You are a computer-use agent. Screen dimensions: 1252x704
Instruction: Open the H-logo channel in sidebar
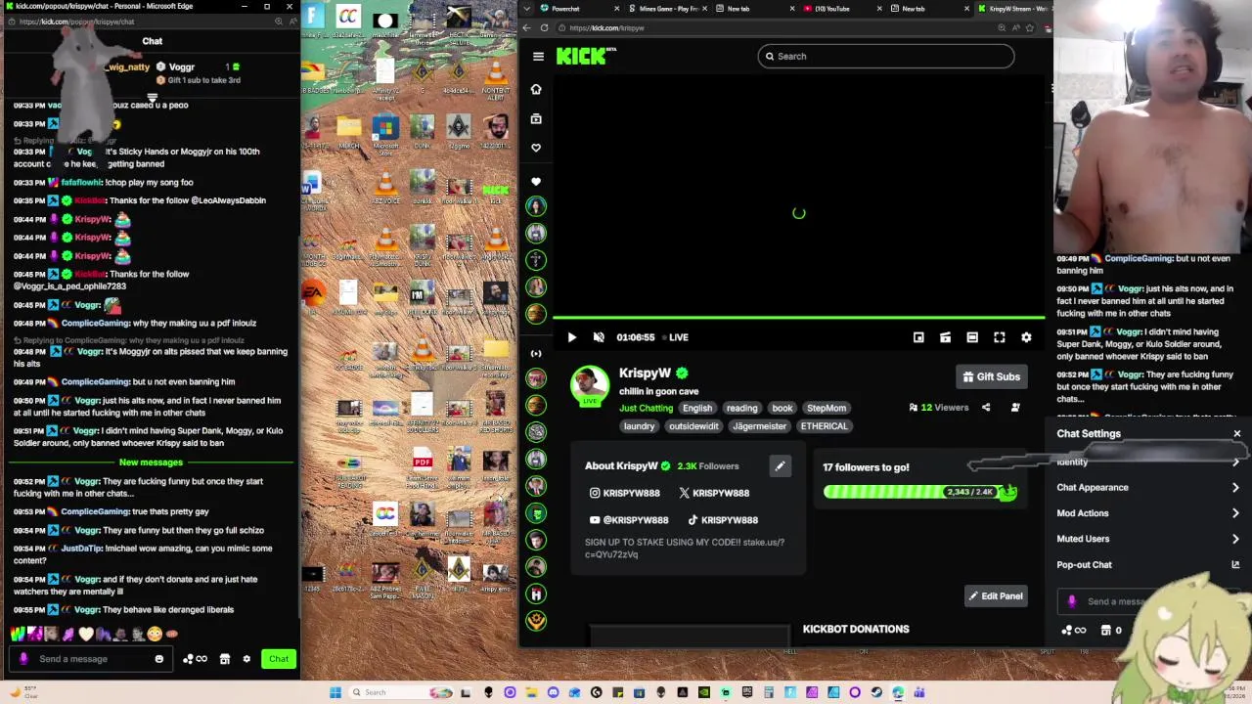click(x=535, y=594)
